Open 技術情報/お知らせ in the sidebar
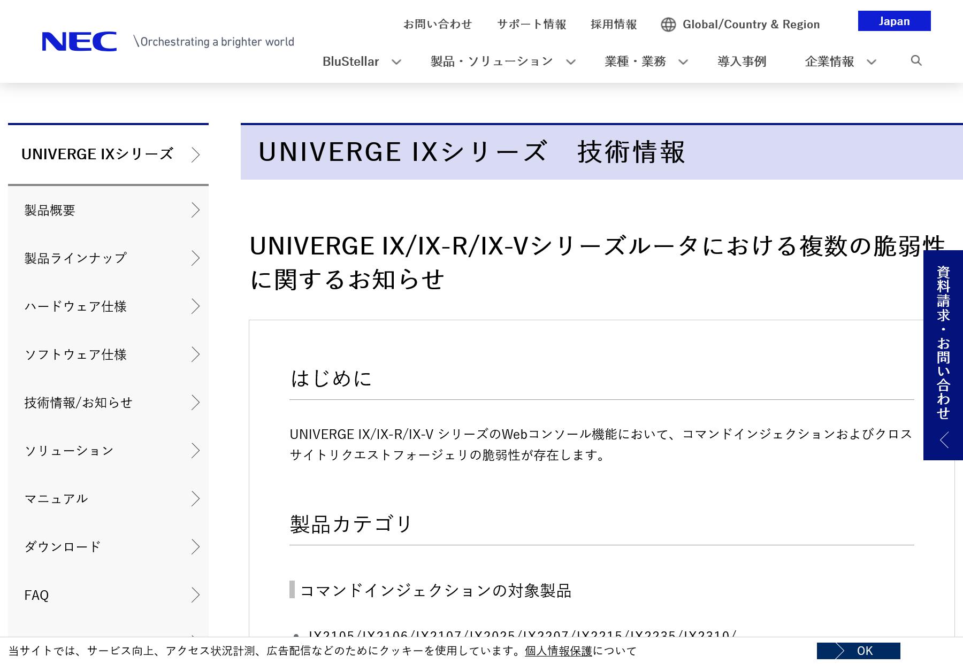The width and height of the screenshot is (963, 664). (x=108, y=403)
